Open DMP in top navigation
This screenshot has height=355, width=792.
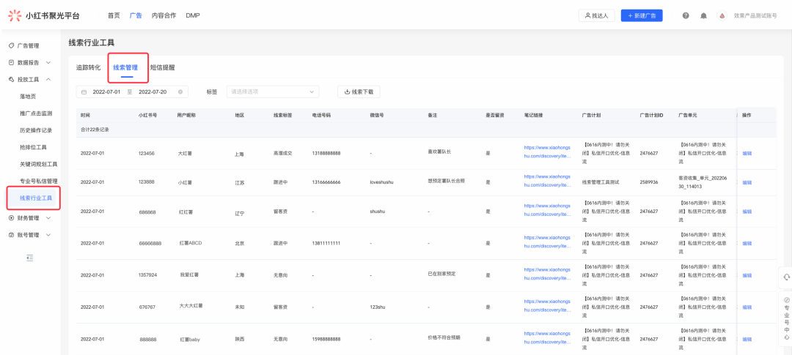193,15
